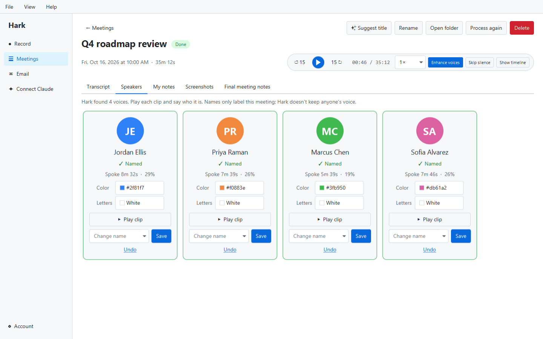Image resolution: width=543 pixels, height=339 pixels.
Task: Switch to the Screenshots tab
Action: click(199, 87)
